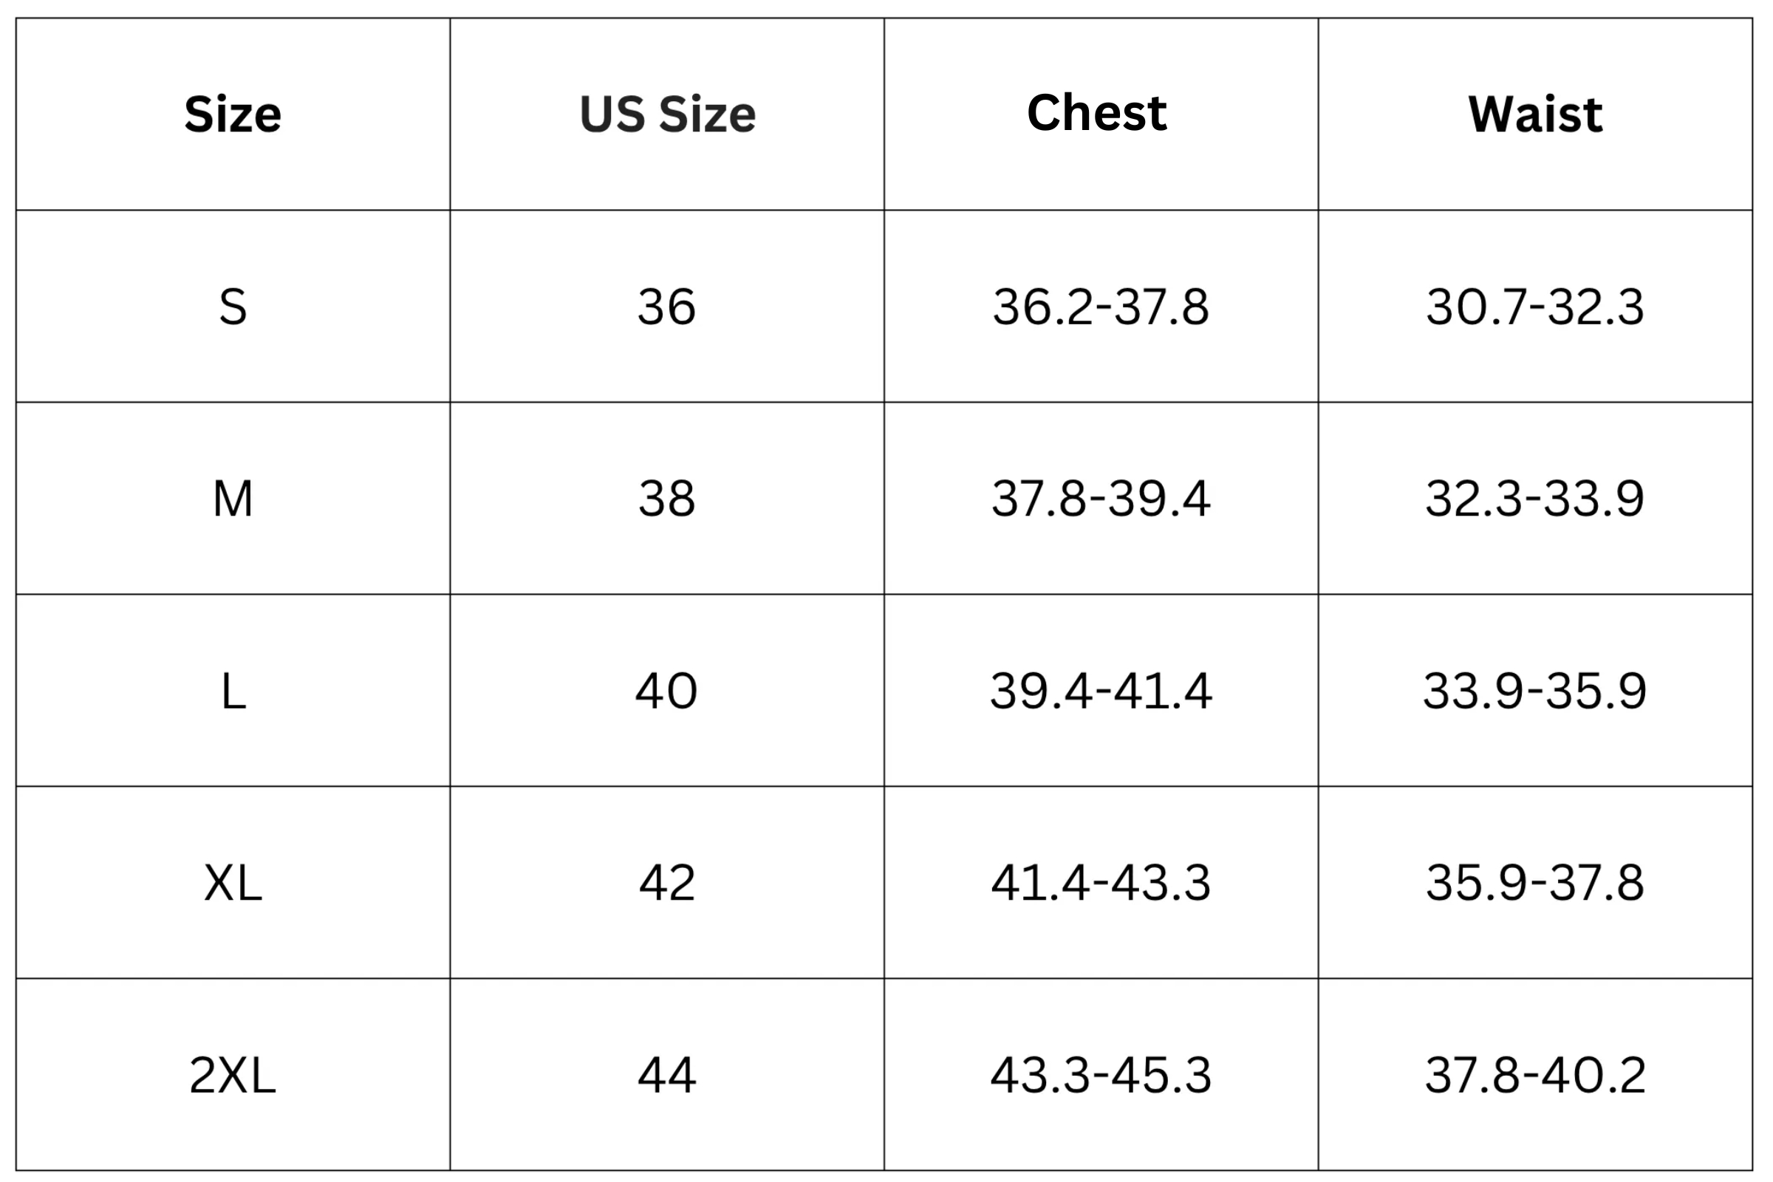
Task: Select the M size cell
Action: point(233,499)
